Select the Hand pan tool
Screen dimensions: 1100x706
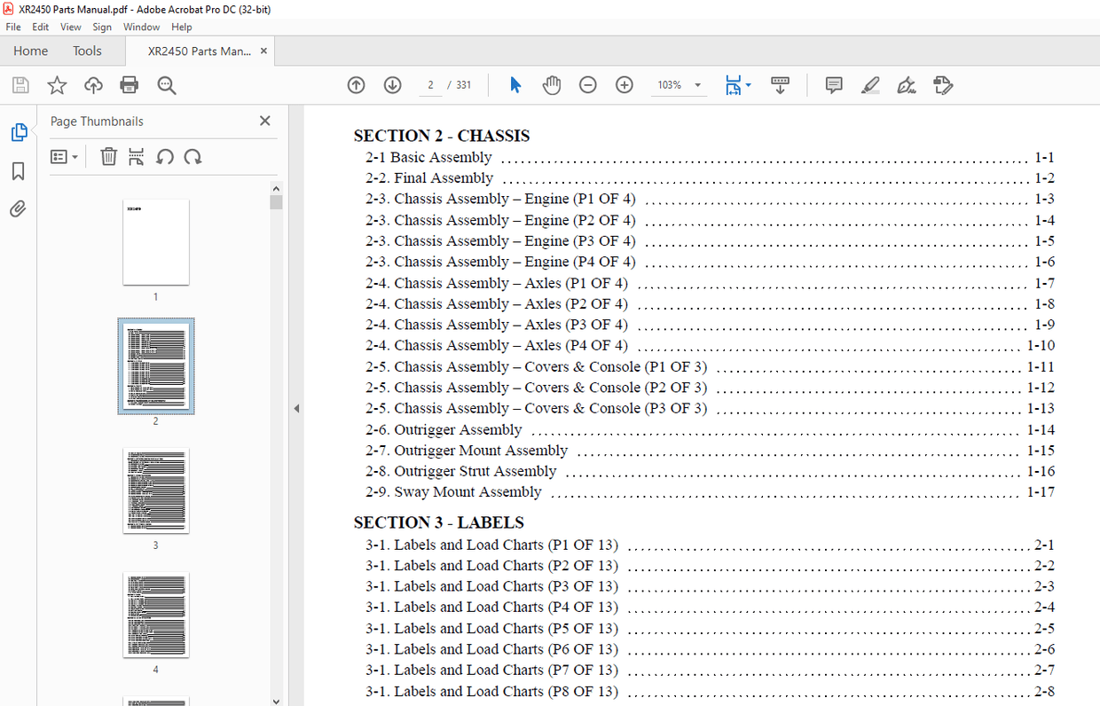(552, 85)
